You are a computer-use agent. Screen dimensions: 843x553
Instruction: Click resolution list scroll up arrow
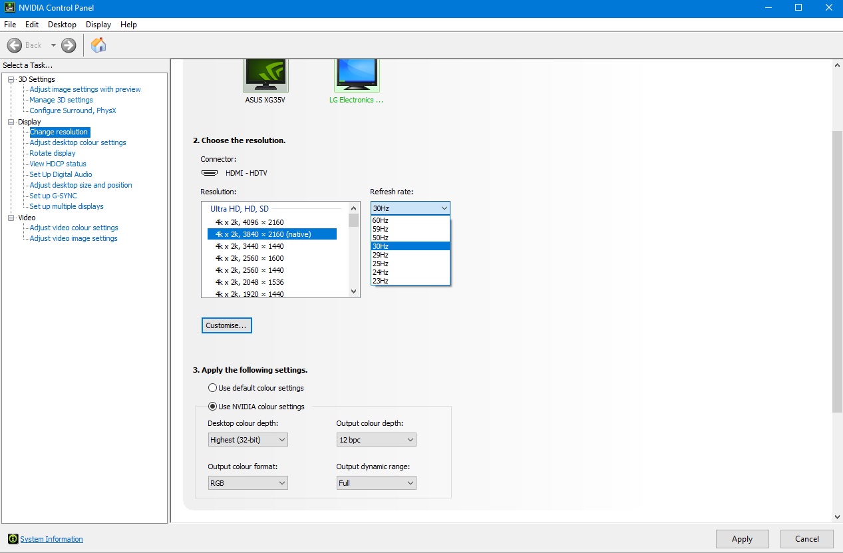coord(354,208)
